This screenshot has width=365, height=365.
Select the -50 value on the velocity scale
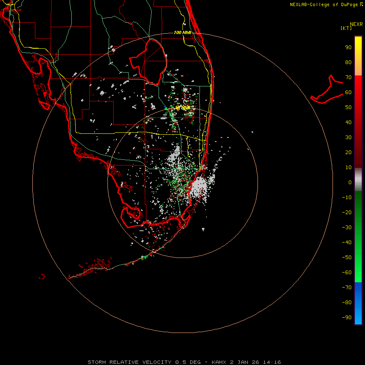pyautogui.click(x=347, y=258)
